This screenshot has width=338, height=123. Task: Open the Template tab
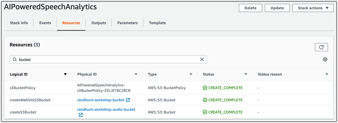pyautogui.click(x=157, y=23)
